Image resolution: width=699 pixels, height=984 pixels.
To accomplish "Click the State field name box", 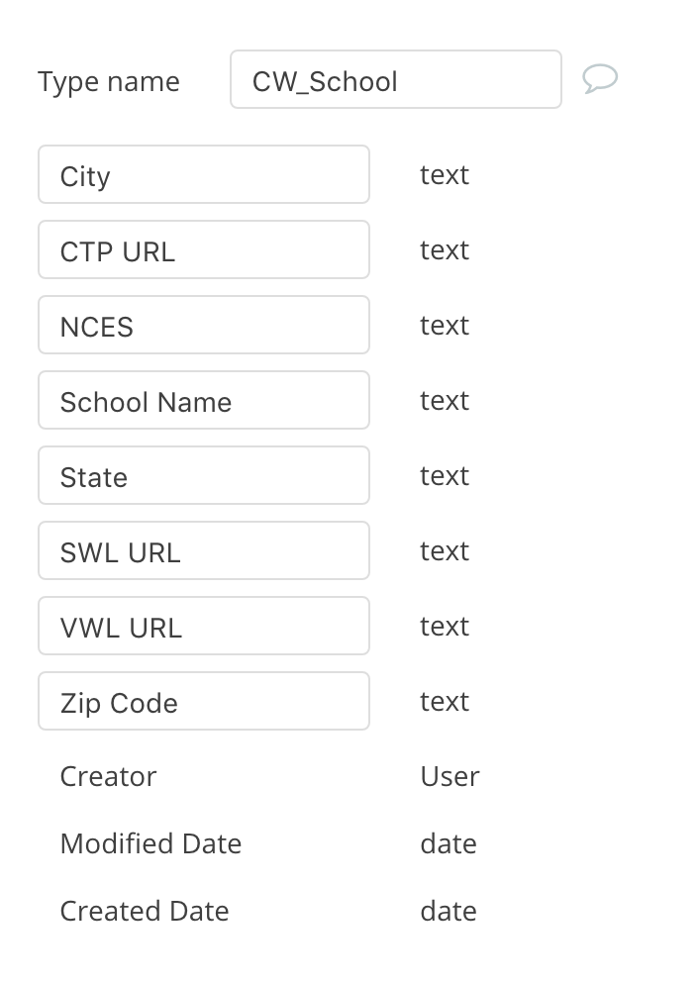I will pyautogui.click(x=204, y=476).
